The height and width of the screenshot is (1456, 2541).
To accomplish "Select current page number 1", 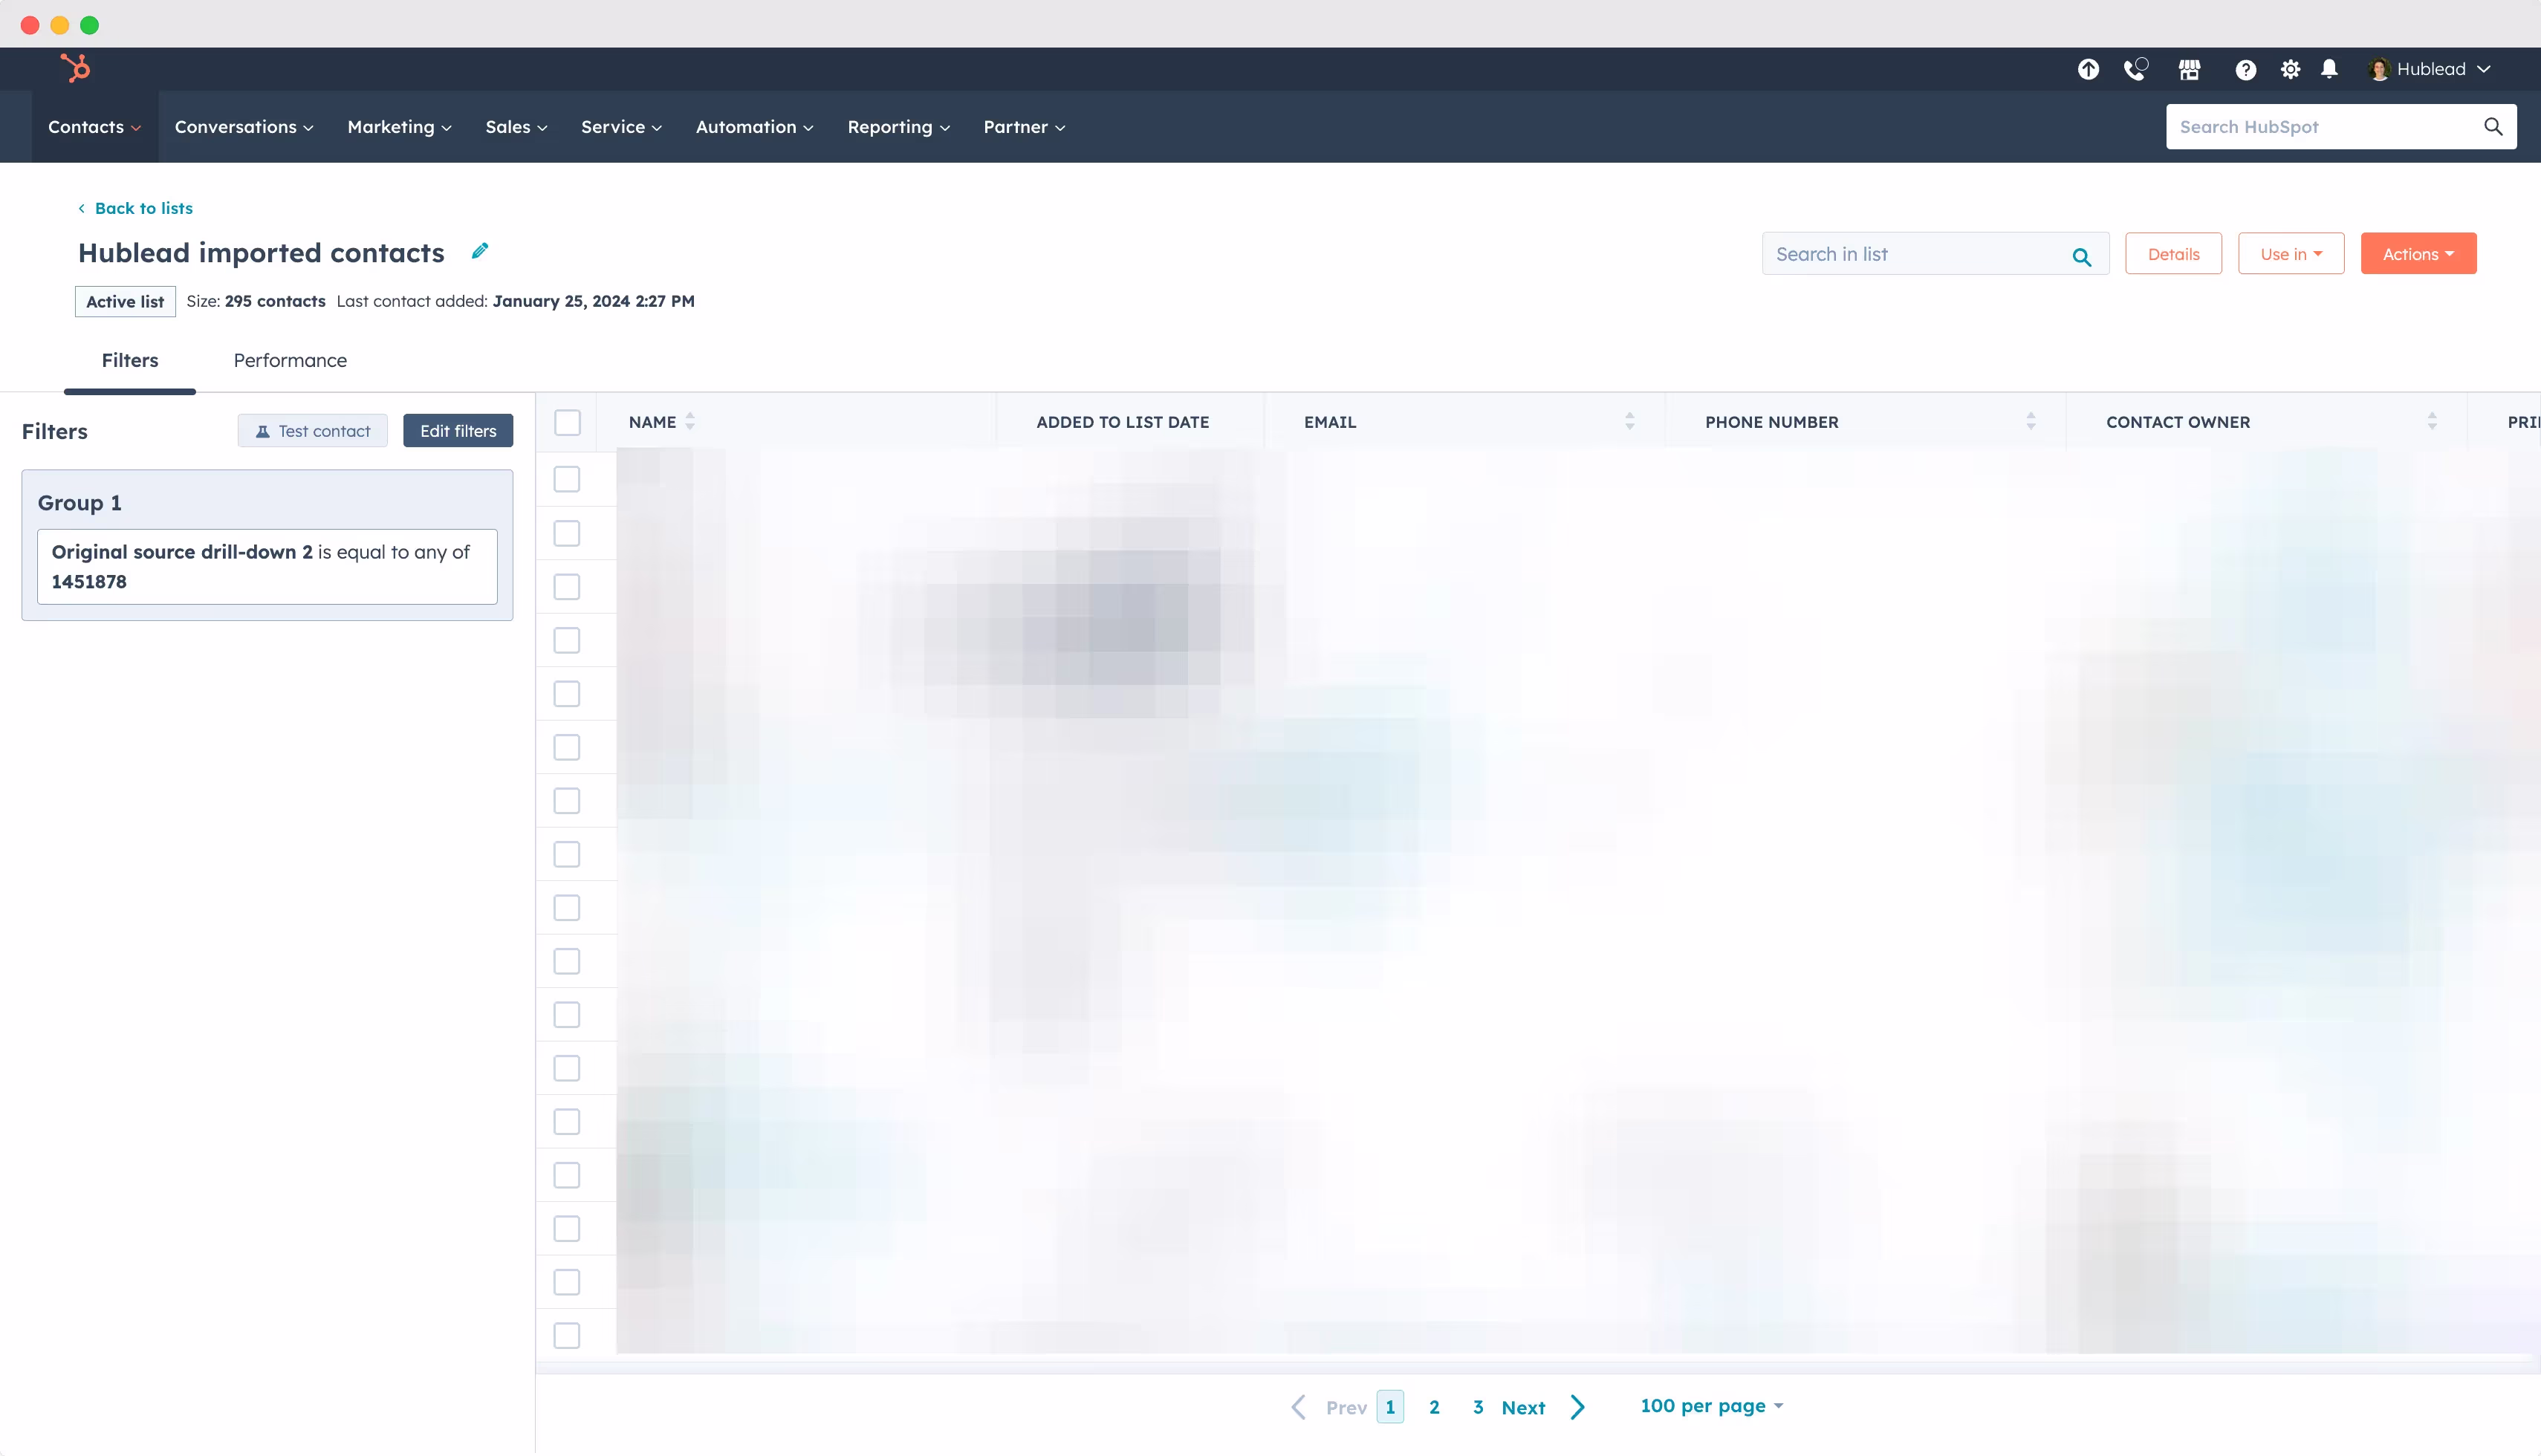I will tap(1390, 1407).
